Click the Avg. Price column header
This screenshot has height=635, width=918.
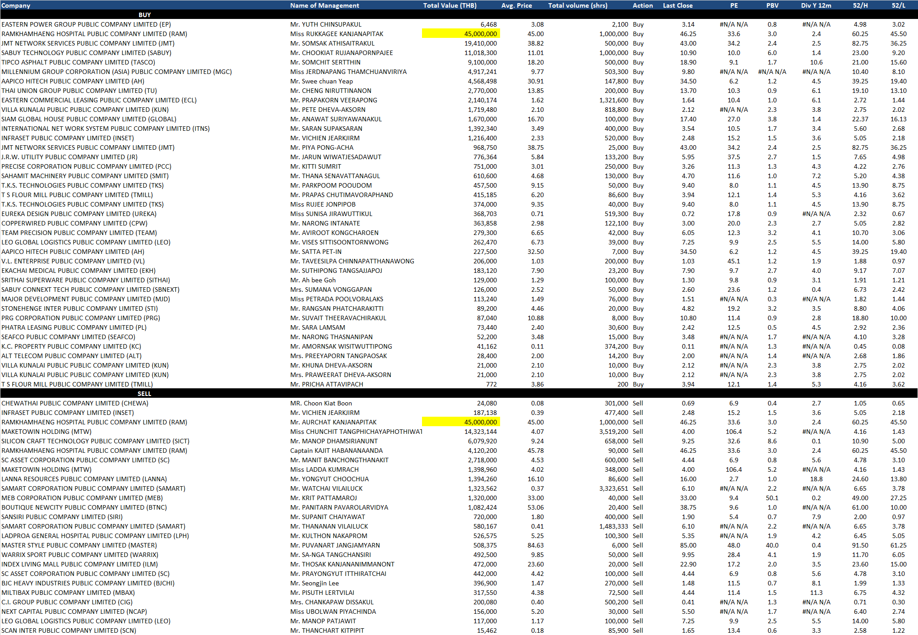516,5
